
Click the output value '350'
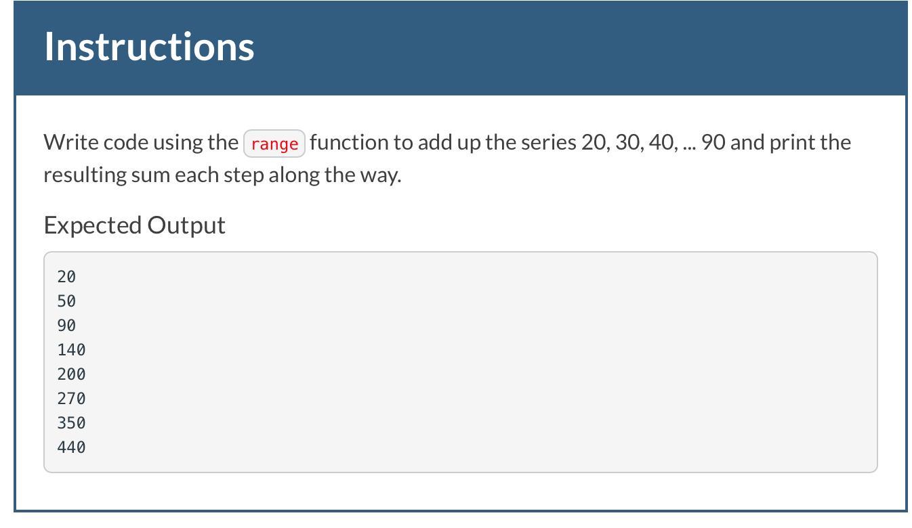click(71, 422)
